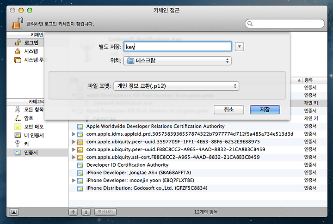Image resolution: width=333 pixels, height=224 pixels.
Task: Click certificate icon of com.apple.idms.appleid.prd
Action: 80,134
